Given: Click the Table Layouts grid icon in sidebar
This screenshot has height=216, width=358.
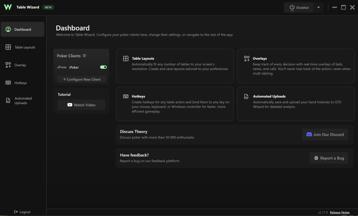Looking at the screenshot, I should click(x=8, y=47).
